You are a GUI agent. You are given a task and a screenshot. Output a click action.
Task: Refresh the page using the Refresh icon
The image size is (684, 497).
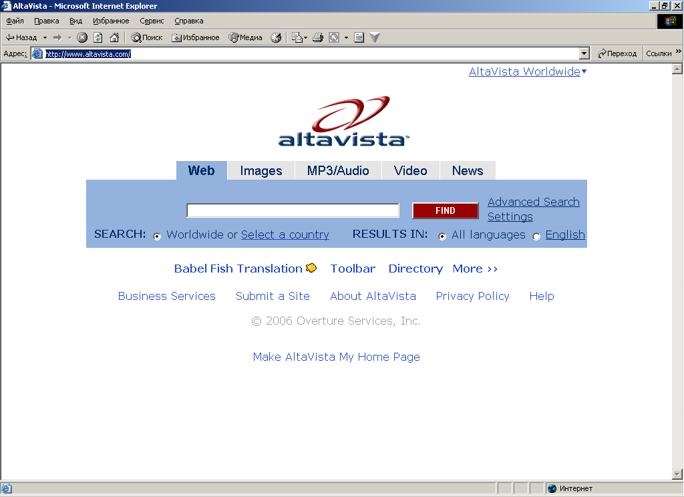coord(98,37)
